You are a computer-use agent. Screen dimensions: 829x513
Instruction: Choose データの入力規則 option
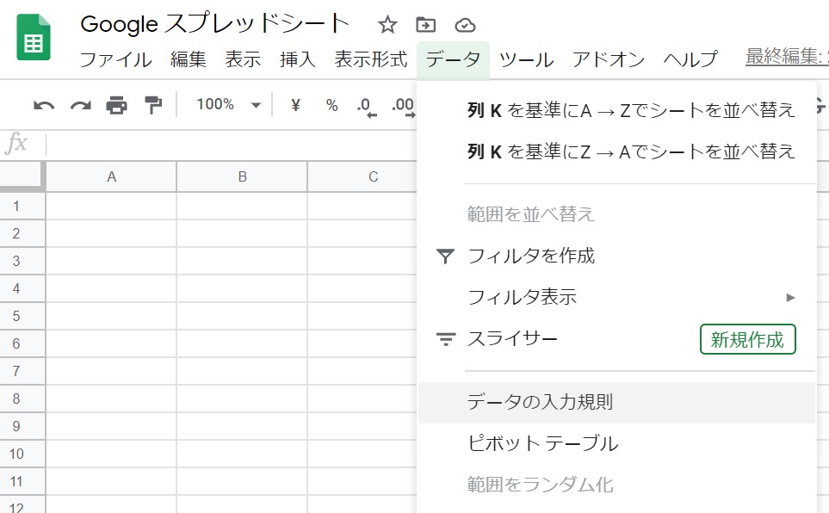[x=616, y=403]
